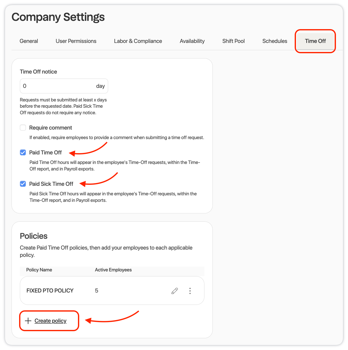Select the Labor & Compliance tab
The width and height of the screenshot is (348, 350).
coord(138,41)
